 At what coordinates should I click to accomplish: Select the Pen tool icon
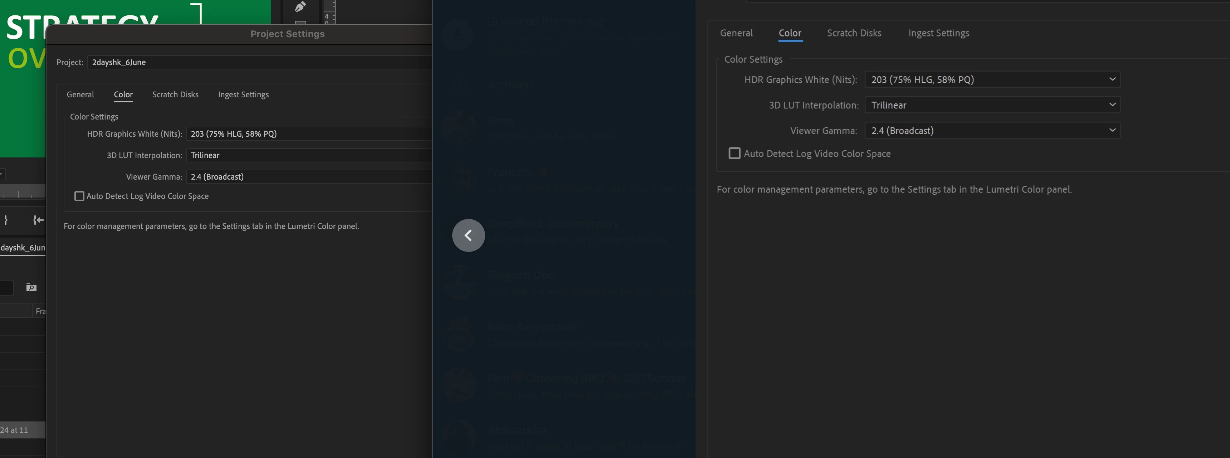(x=300, y=7)
